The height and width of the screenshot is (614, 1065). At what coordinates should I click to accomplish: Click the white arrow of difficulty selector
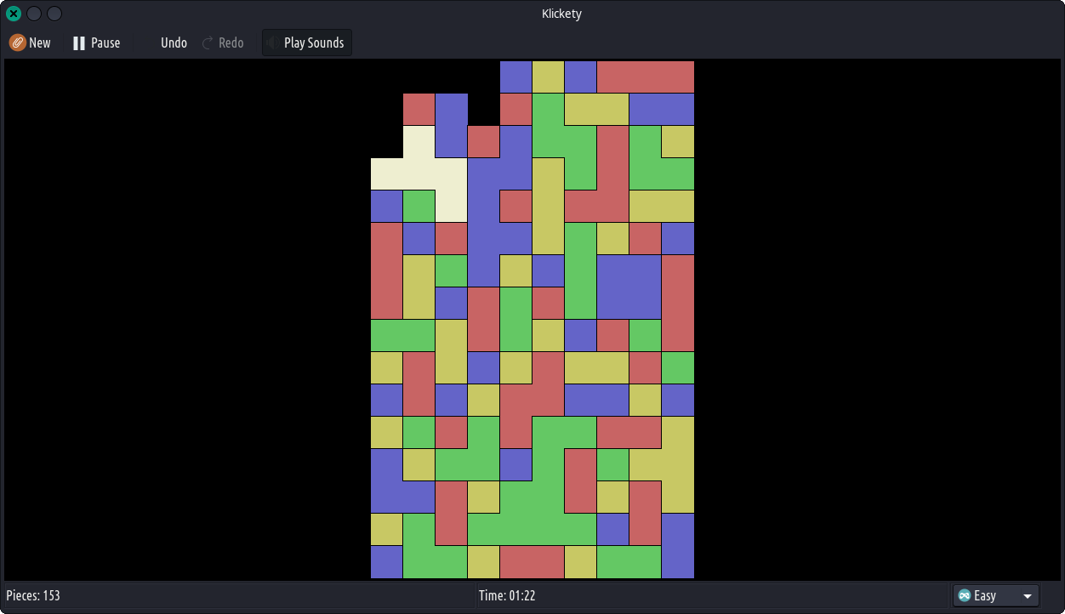(x=1028, y=596)
